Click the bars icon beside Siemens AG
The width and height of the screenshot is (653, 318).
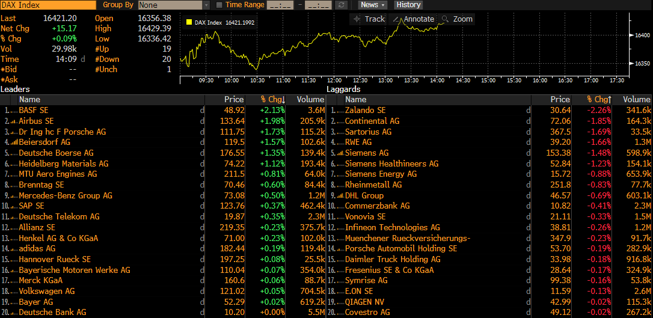point(339,153)
